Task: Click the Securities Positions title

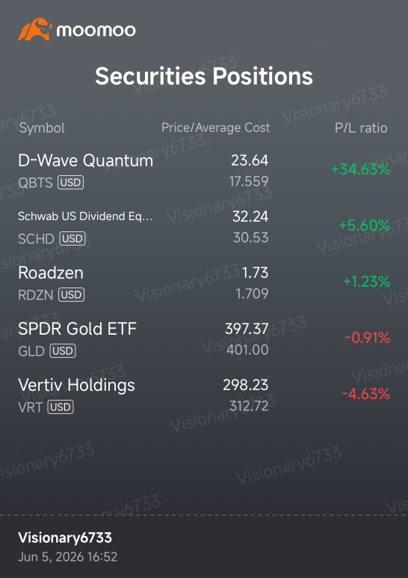Action: tap(204, 76)
